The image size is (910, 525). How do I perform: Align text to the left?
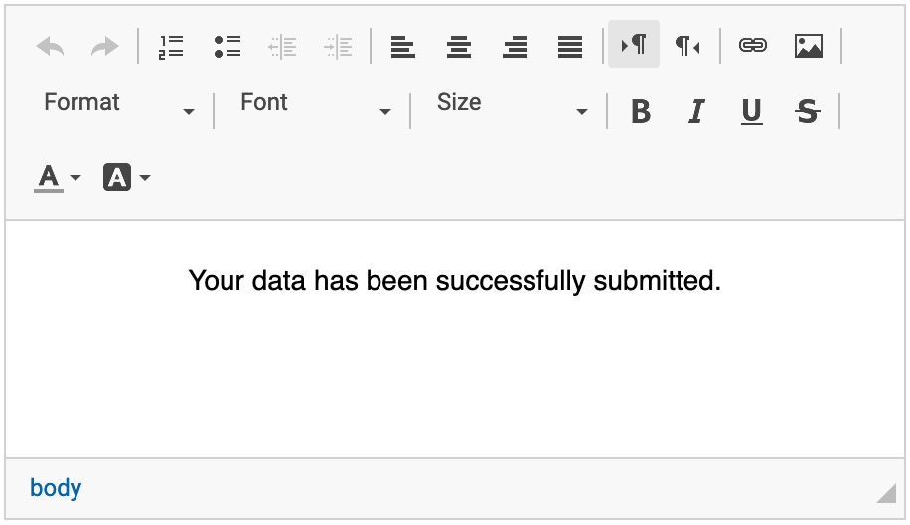click(x=402, y=46)
